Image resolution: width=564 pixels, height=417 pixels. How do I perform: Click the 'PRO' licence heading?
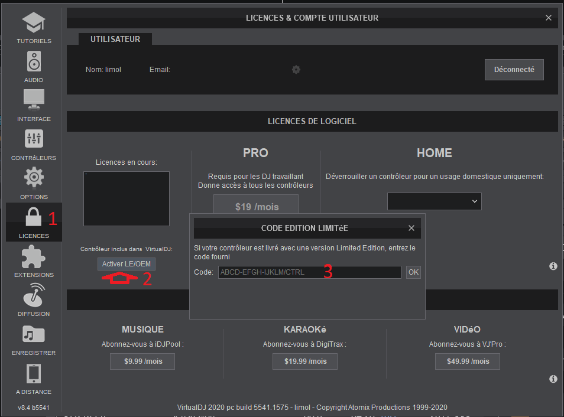[x=255, y=153]
